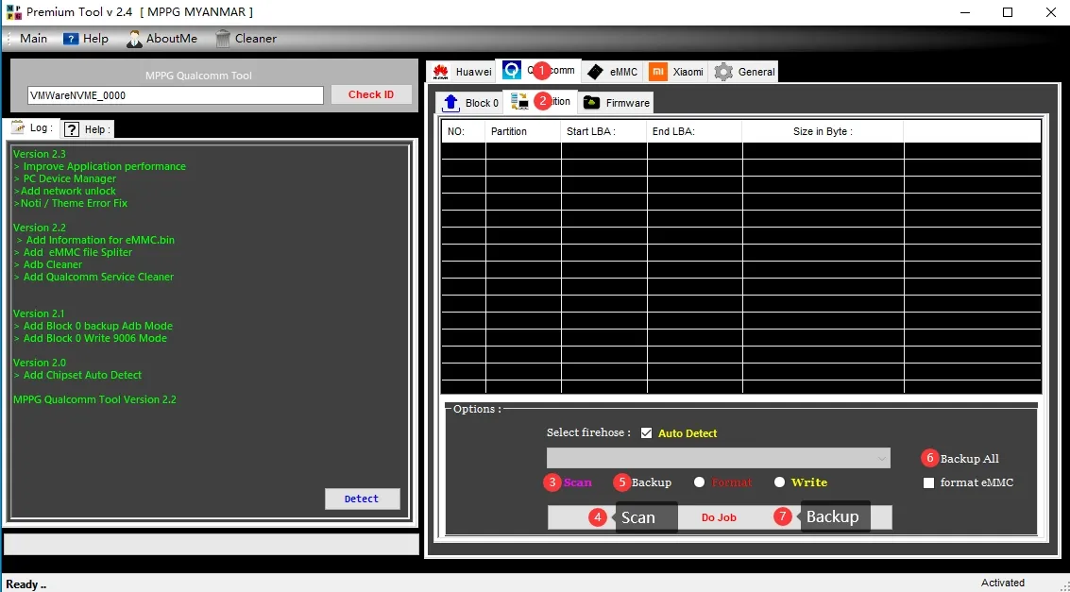Open the Xiaomi tab
The height and width of the screenshot is (592, 1070).
[x=676, y=72]
